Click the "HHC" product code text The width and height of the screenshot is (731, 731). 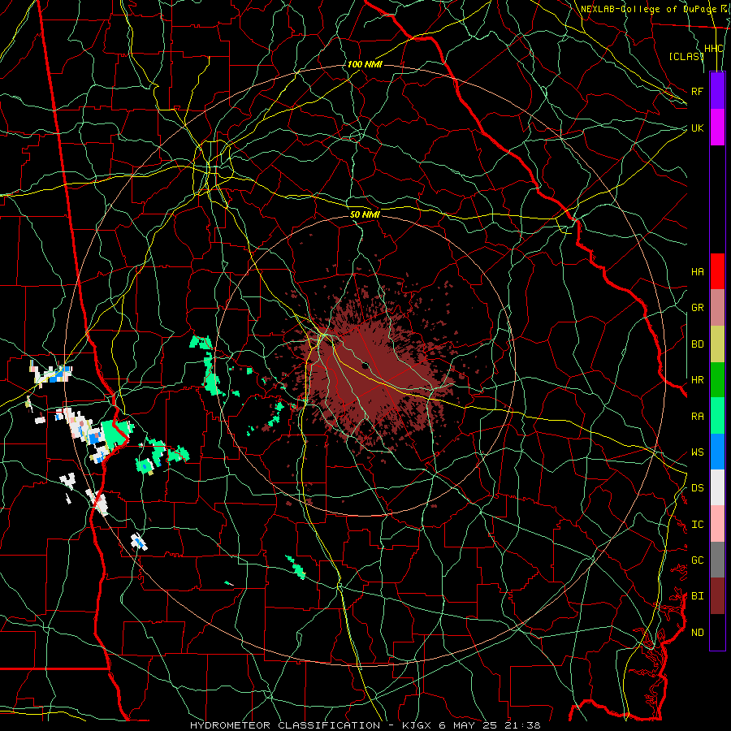tap(714, 49)
